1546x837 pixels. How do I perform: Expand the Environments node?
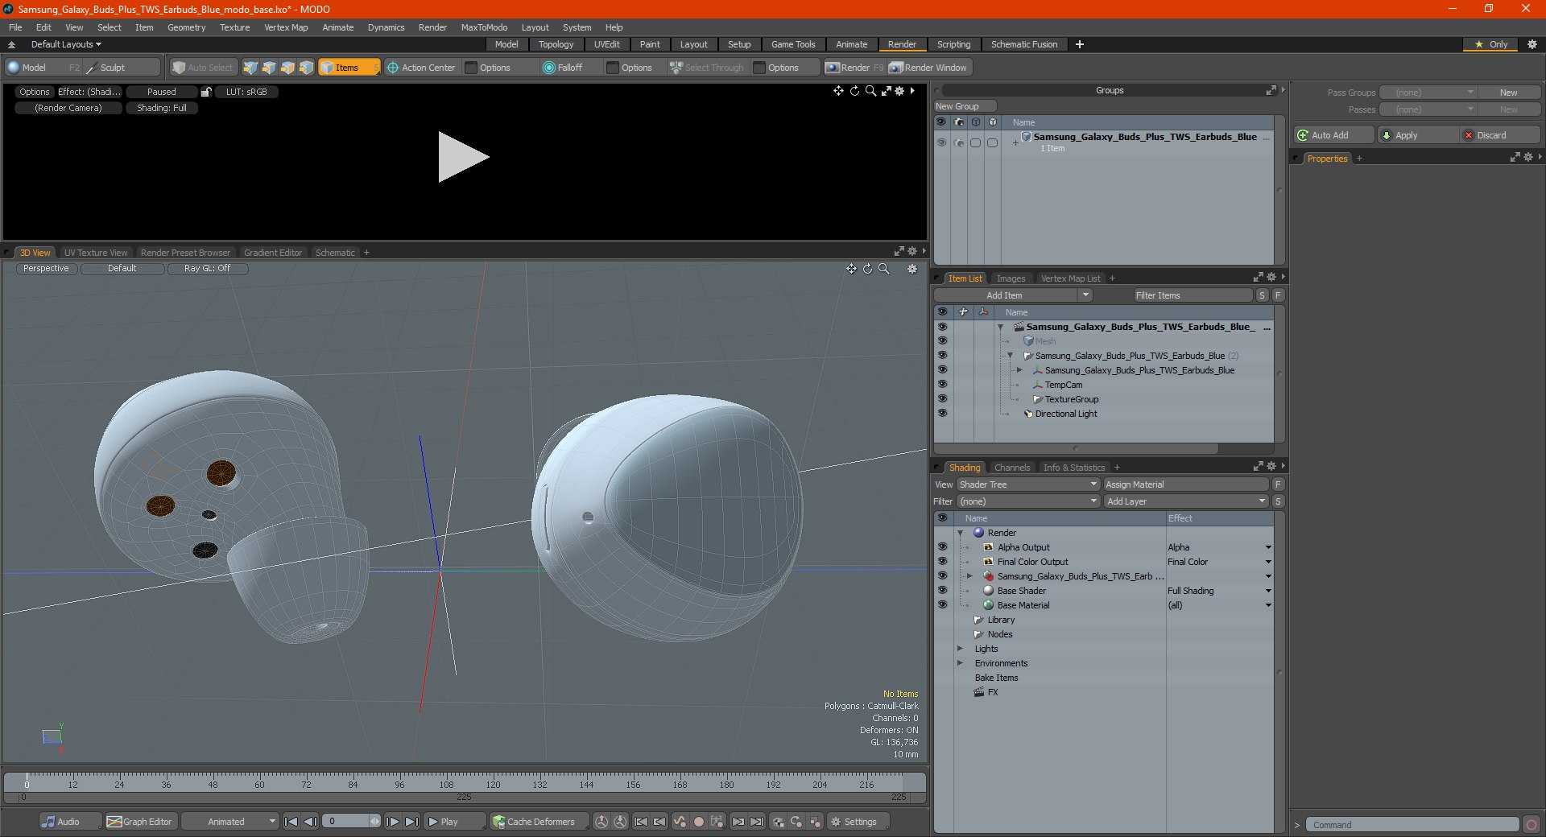click(x=960, y=663)
